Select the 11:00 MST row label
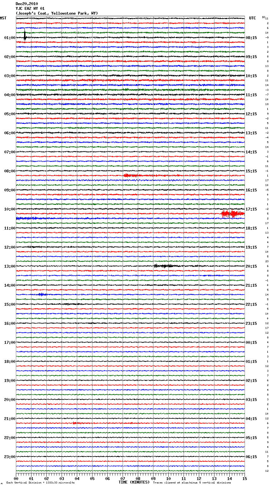The width and height of the screenshot is (270, 487). pos(10,228)
